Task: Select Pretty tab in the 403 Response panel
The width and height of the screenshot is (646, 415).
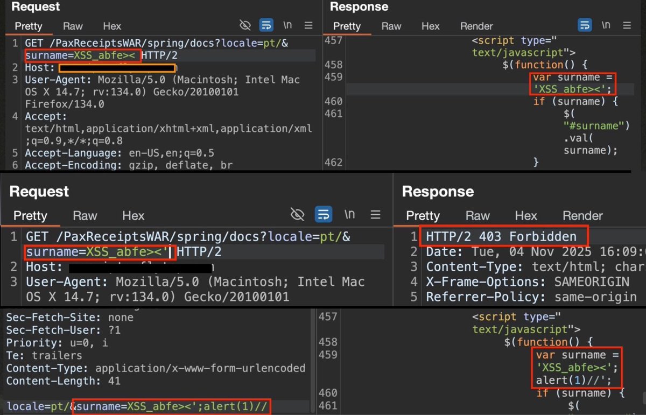Action: tap(423, 216)
